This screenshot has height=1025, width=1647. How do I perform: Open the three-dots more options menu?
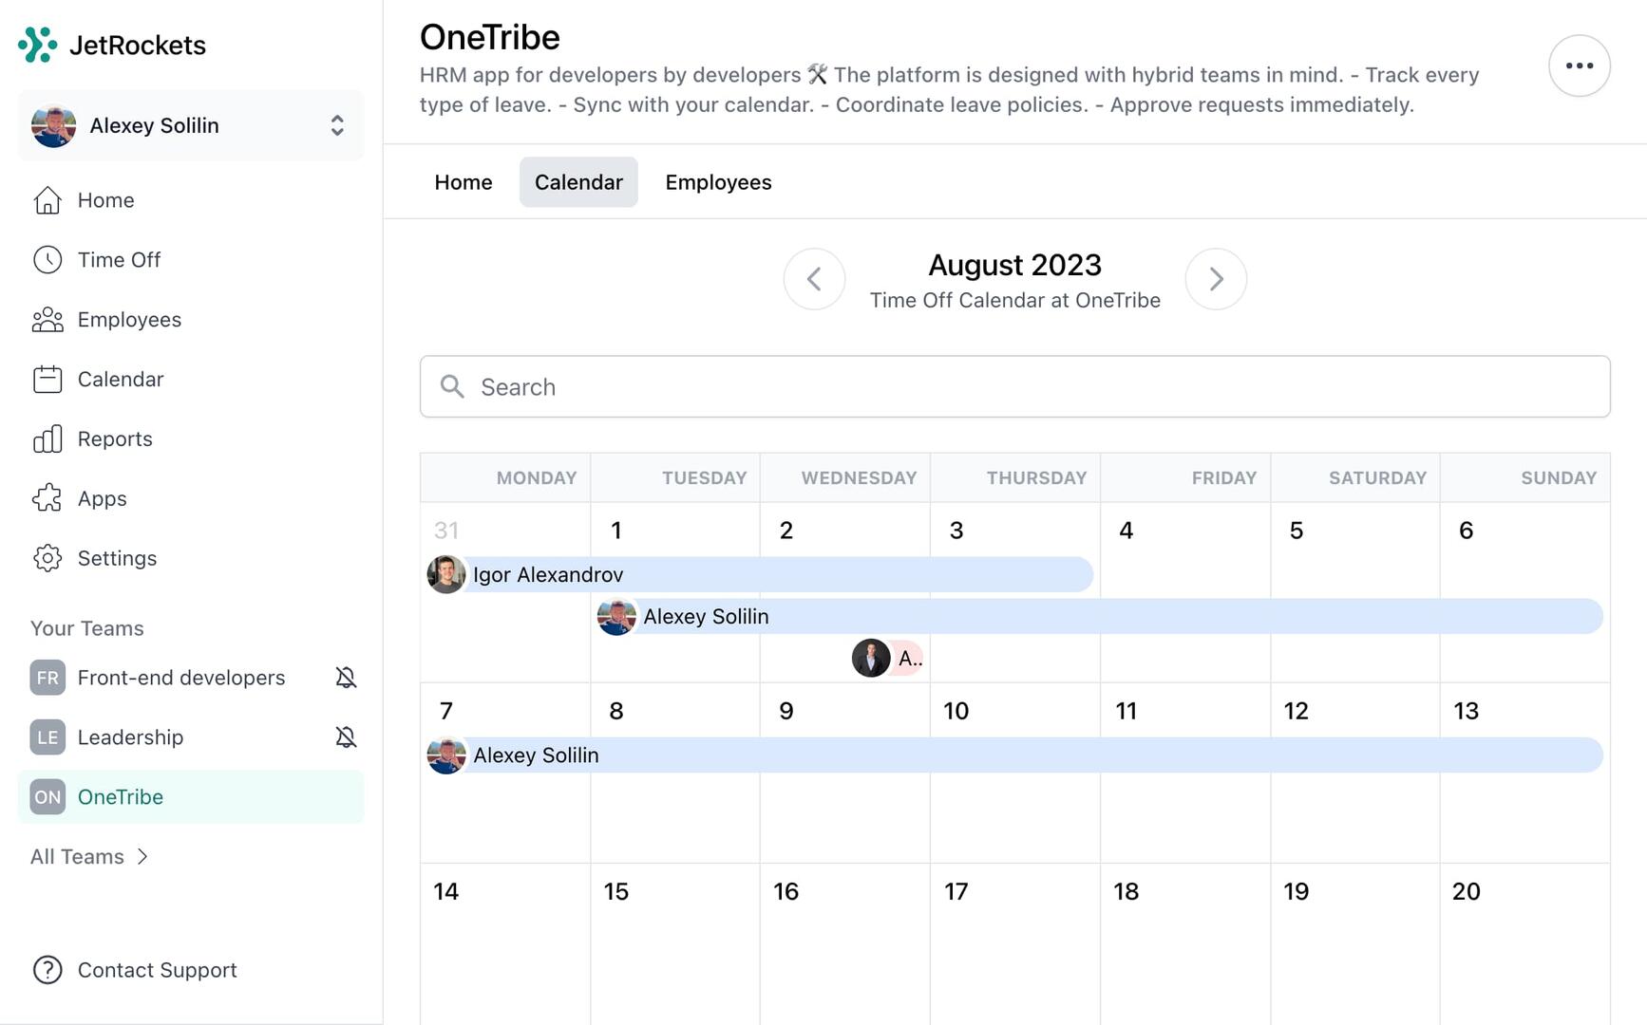(1579, 65)
